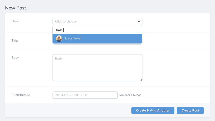Focus the search box containing 'Taylor'
215x121 pixels.
point(97,30)
